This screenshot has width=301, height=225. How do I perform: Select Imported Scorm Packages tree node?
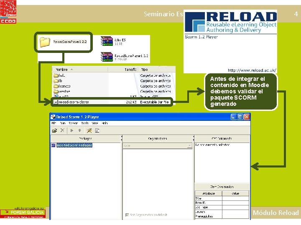74,145
